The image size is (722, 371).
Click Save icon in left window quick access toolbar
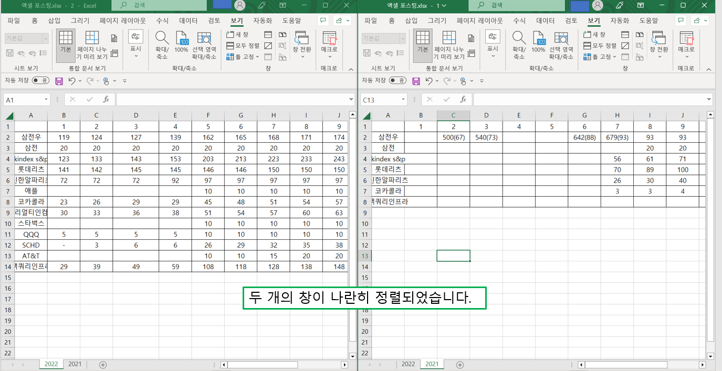coord(59,81)
